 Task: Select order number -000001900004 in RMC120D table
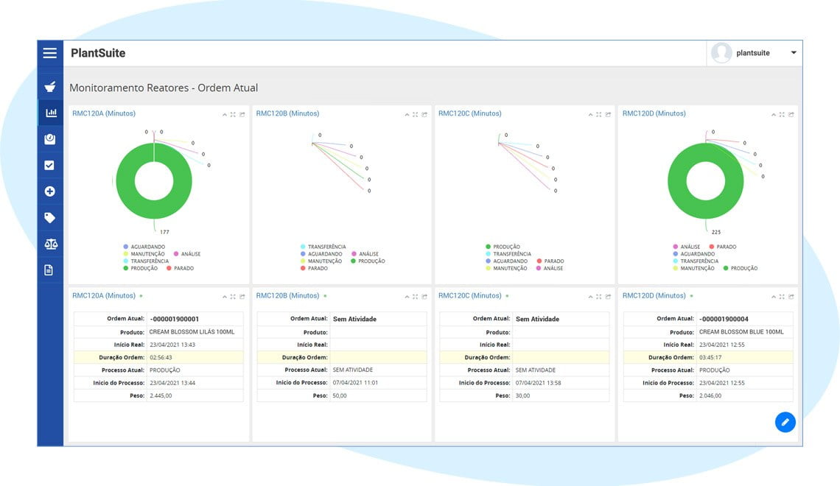[x=724, y=319]
